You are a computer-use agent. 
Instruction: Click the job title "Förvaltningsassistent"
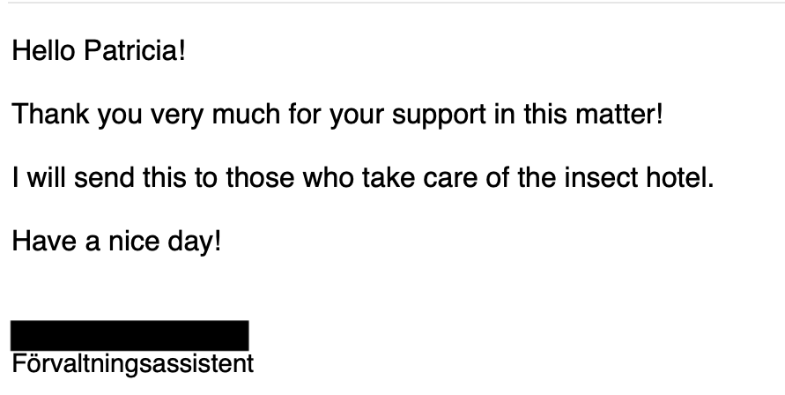click(x=132, y=363)
